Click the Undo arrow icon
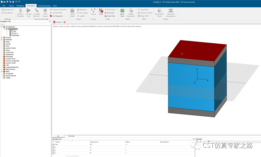Screen dimensions: 261x157 [16, 2]
